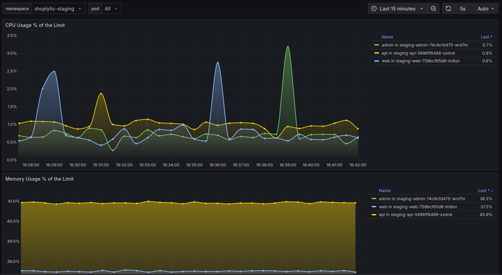The width and height of the screenshot is (502, 275).
Task: Click the green admin CPU spike peak
Action: (288, 47)
